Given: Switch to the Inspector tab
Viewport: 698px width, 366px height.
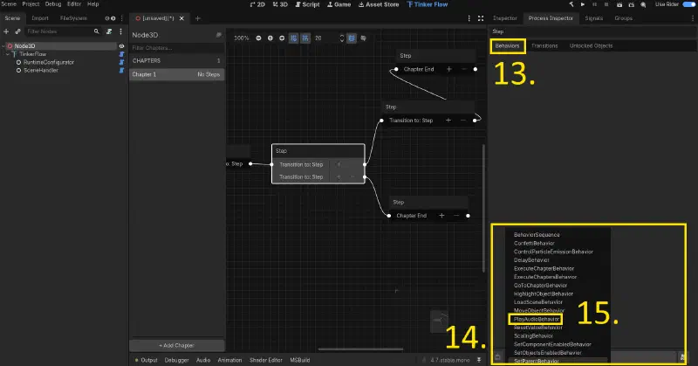Looking at the screenshot, I should coord(505,18).
